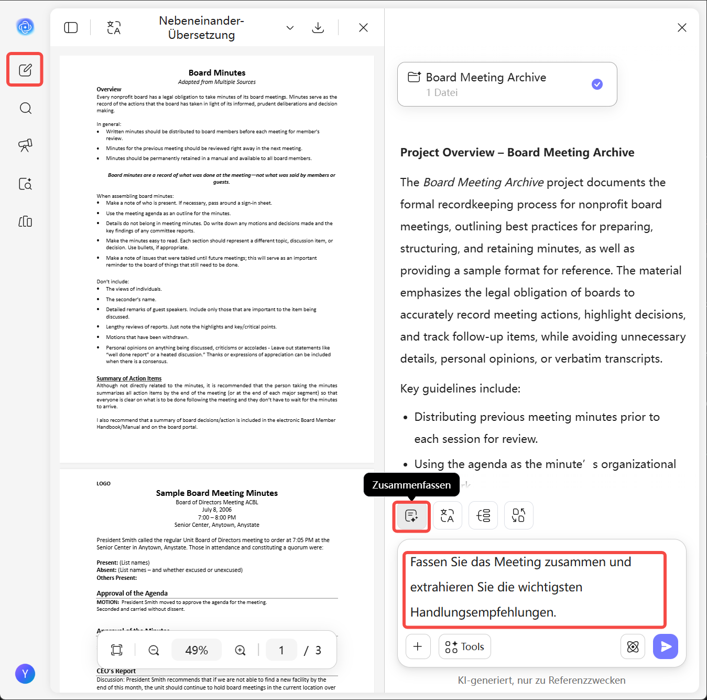The height and width of the screenshot is (700, 707).
Task: Toggle the Board Meeting Archive checkmark
Action: pos(597,84)
